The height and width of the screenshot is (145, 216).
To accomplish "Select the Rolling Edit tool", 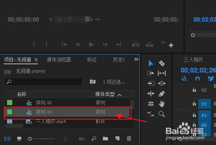I will (151, 104).
